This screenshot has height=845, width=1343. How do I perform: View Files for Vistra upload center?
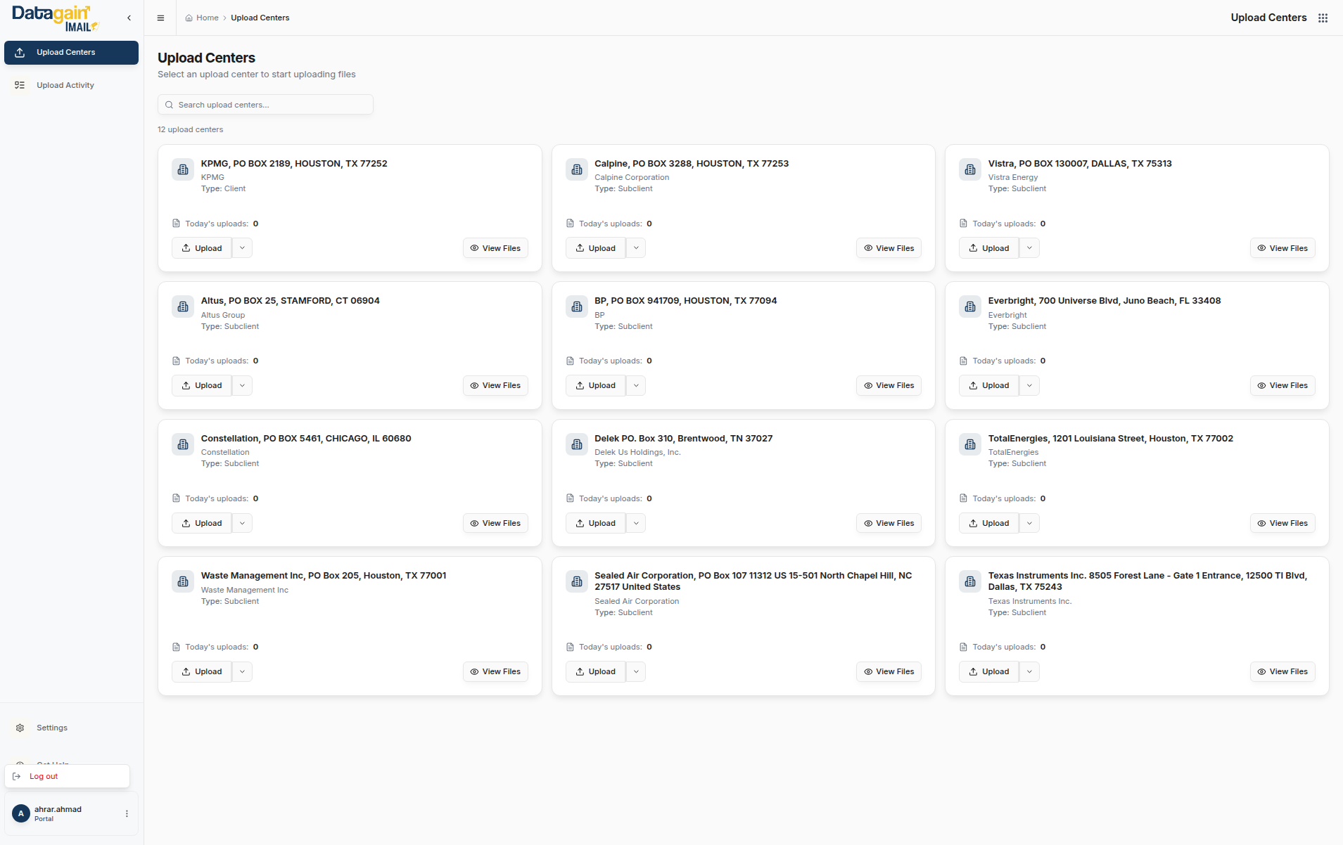(1282, 248)
